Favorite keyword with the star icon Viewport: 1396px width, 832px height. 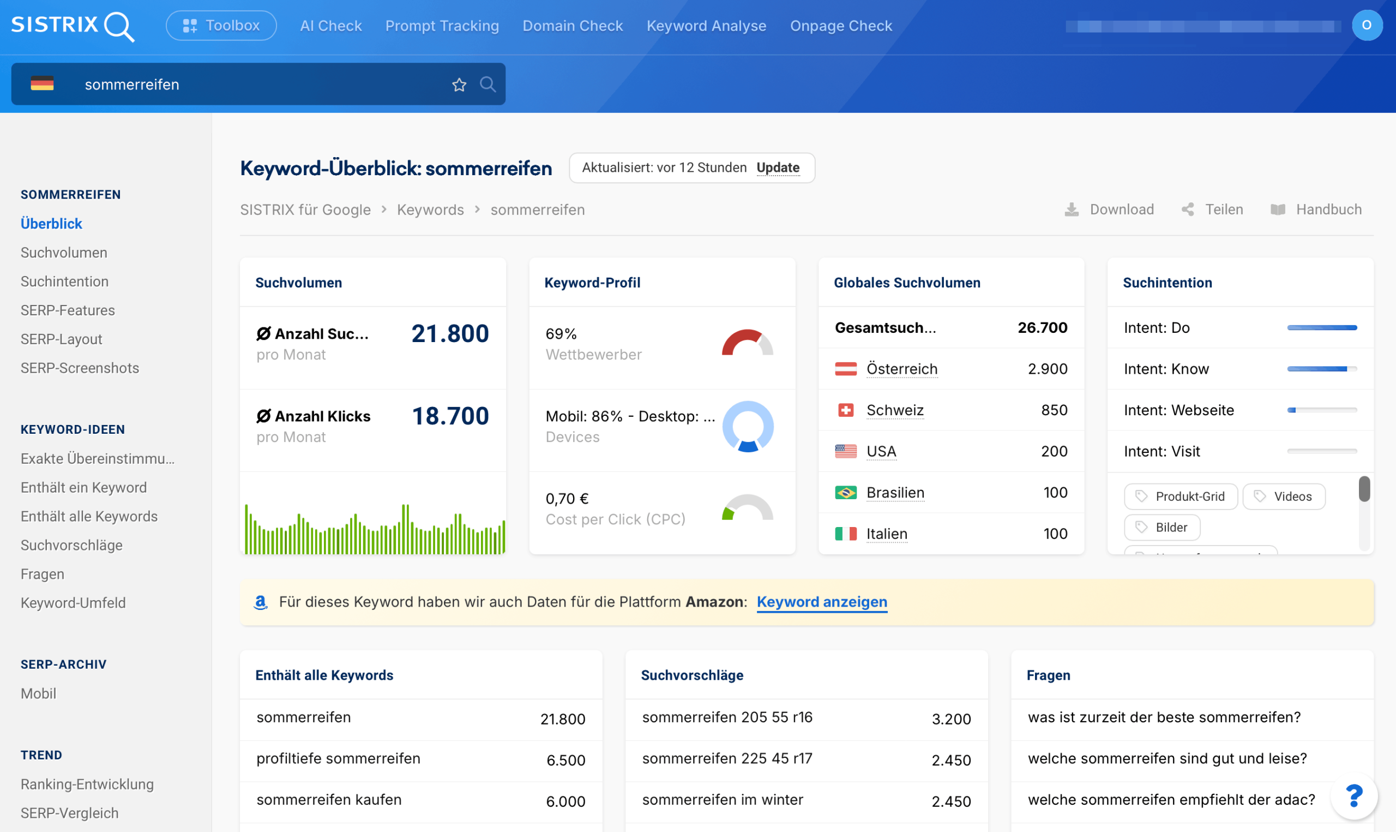[x=459, y=84]
